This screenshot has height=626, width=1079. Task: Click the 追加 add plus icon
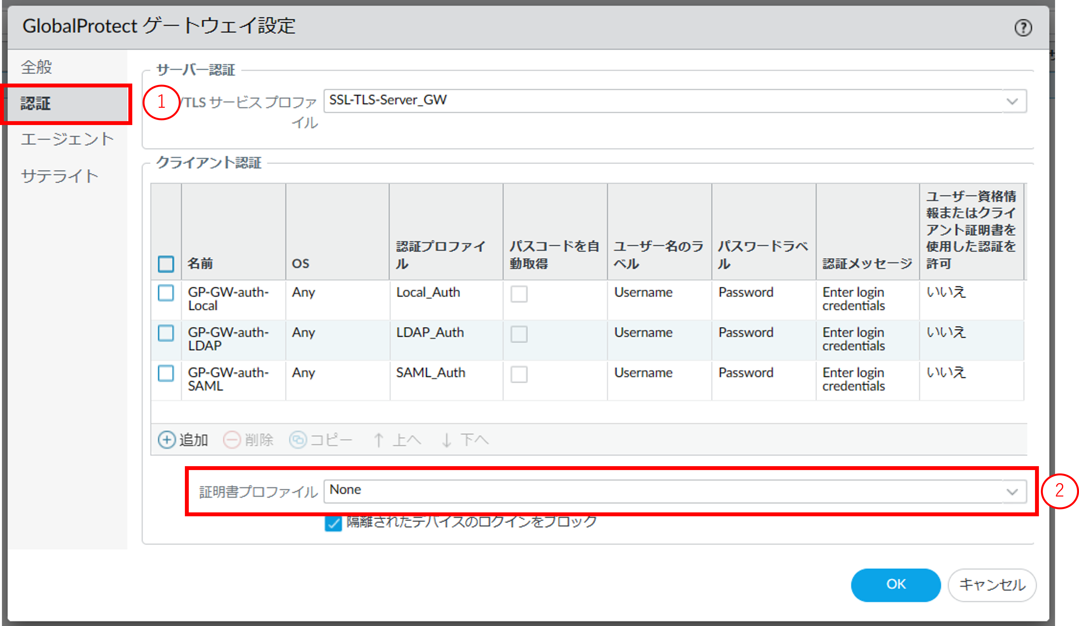(167, 440)
